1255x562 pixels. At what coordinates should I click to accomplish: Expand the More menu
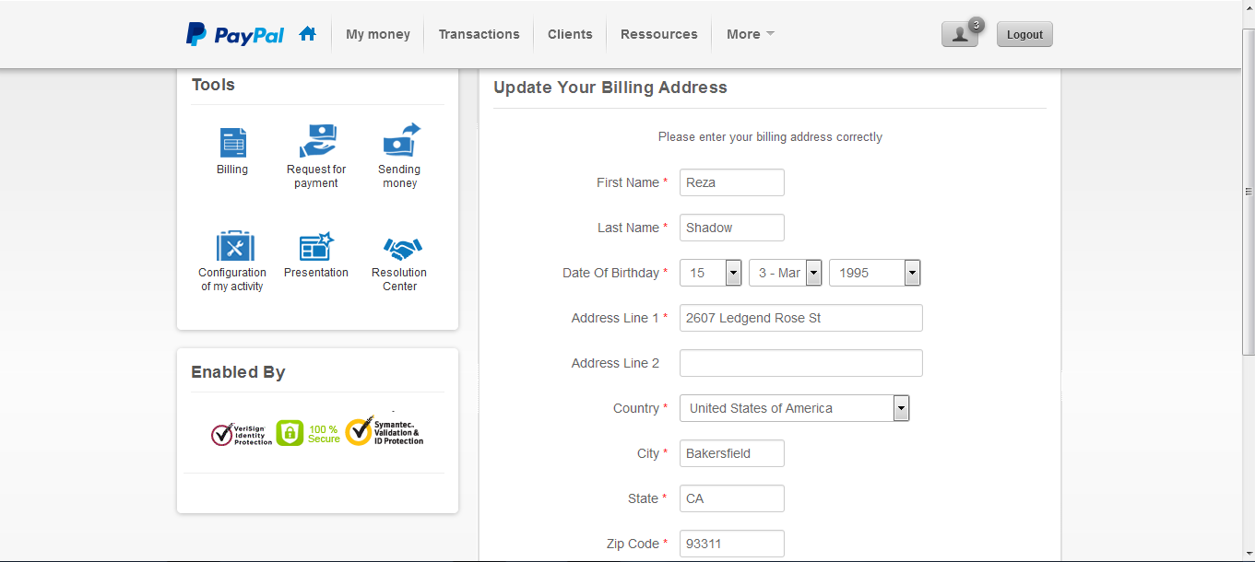[751, 34]
